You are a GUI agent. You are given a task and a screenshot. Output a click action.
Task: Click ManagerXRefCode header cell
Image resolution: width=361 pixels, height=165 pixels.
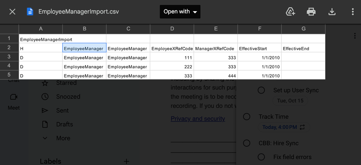(216, 48)
